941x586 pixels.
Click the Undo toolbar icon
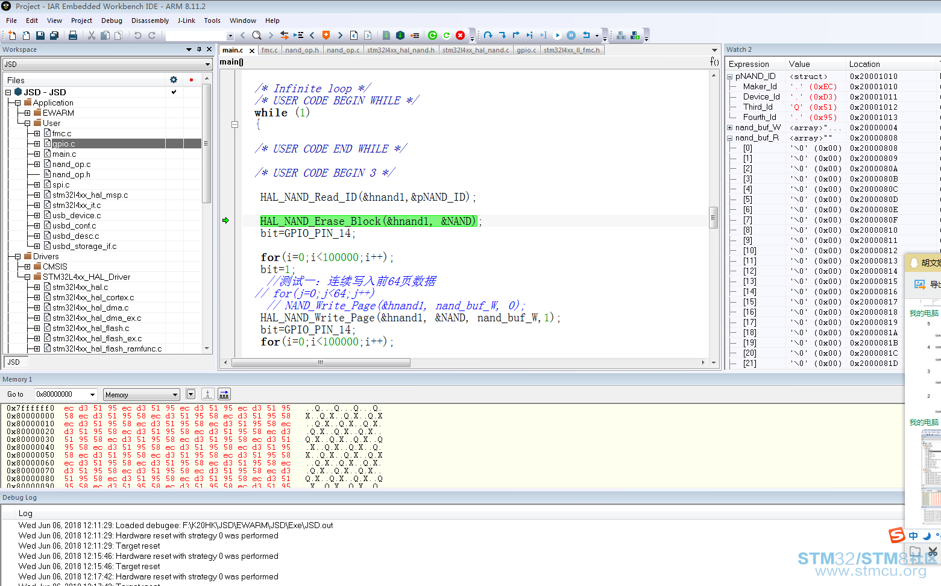(137, 36)
